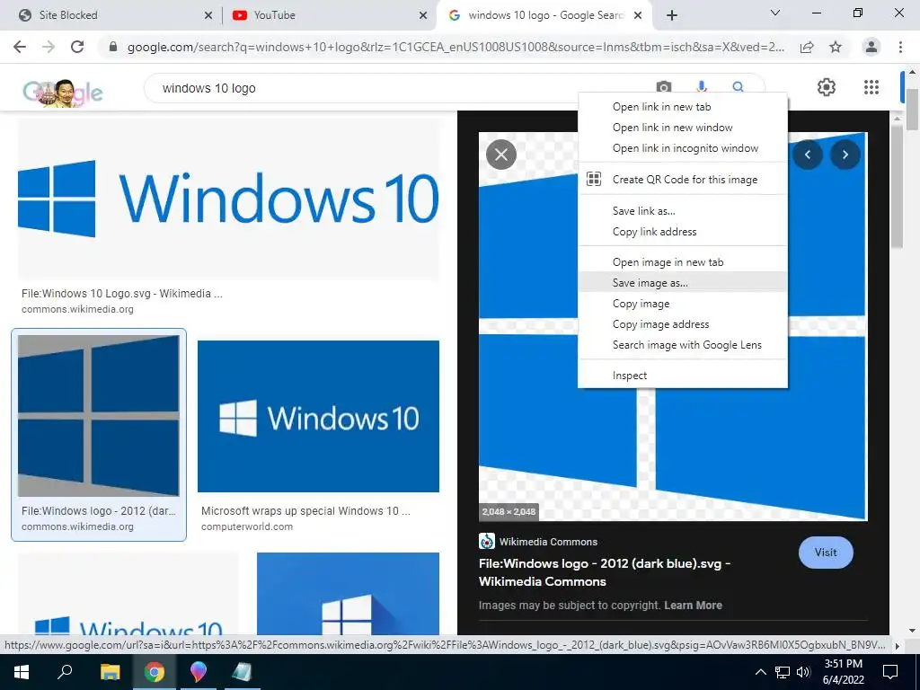The height and width of the screenshot is (690, 920).
Task: Open Chrome profile avatar icon
Action: [871, 47]
